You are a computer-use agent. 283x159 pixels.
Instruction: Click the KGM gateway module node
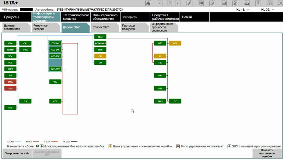coord(100,37)
